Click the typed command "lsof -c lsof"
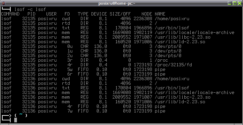The width and height of the screenshot is (243, 125). pos(30,10)
